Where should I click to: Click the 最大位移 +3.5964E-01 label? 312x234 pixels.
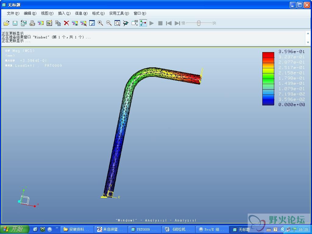tap(26, 61)
